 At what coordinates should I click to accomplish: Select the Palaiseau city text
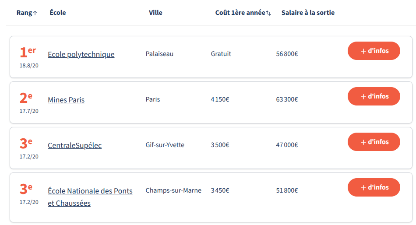pyautogui.click(x=159, y=54)
